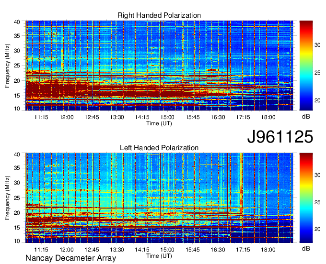Click the 40 MHz tick of Right Handed plot
326x264 pixels.
tap(17, 22)
